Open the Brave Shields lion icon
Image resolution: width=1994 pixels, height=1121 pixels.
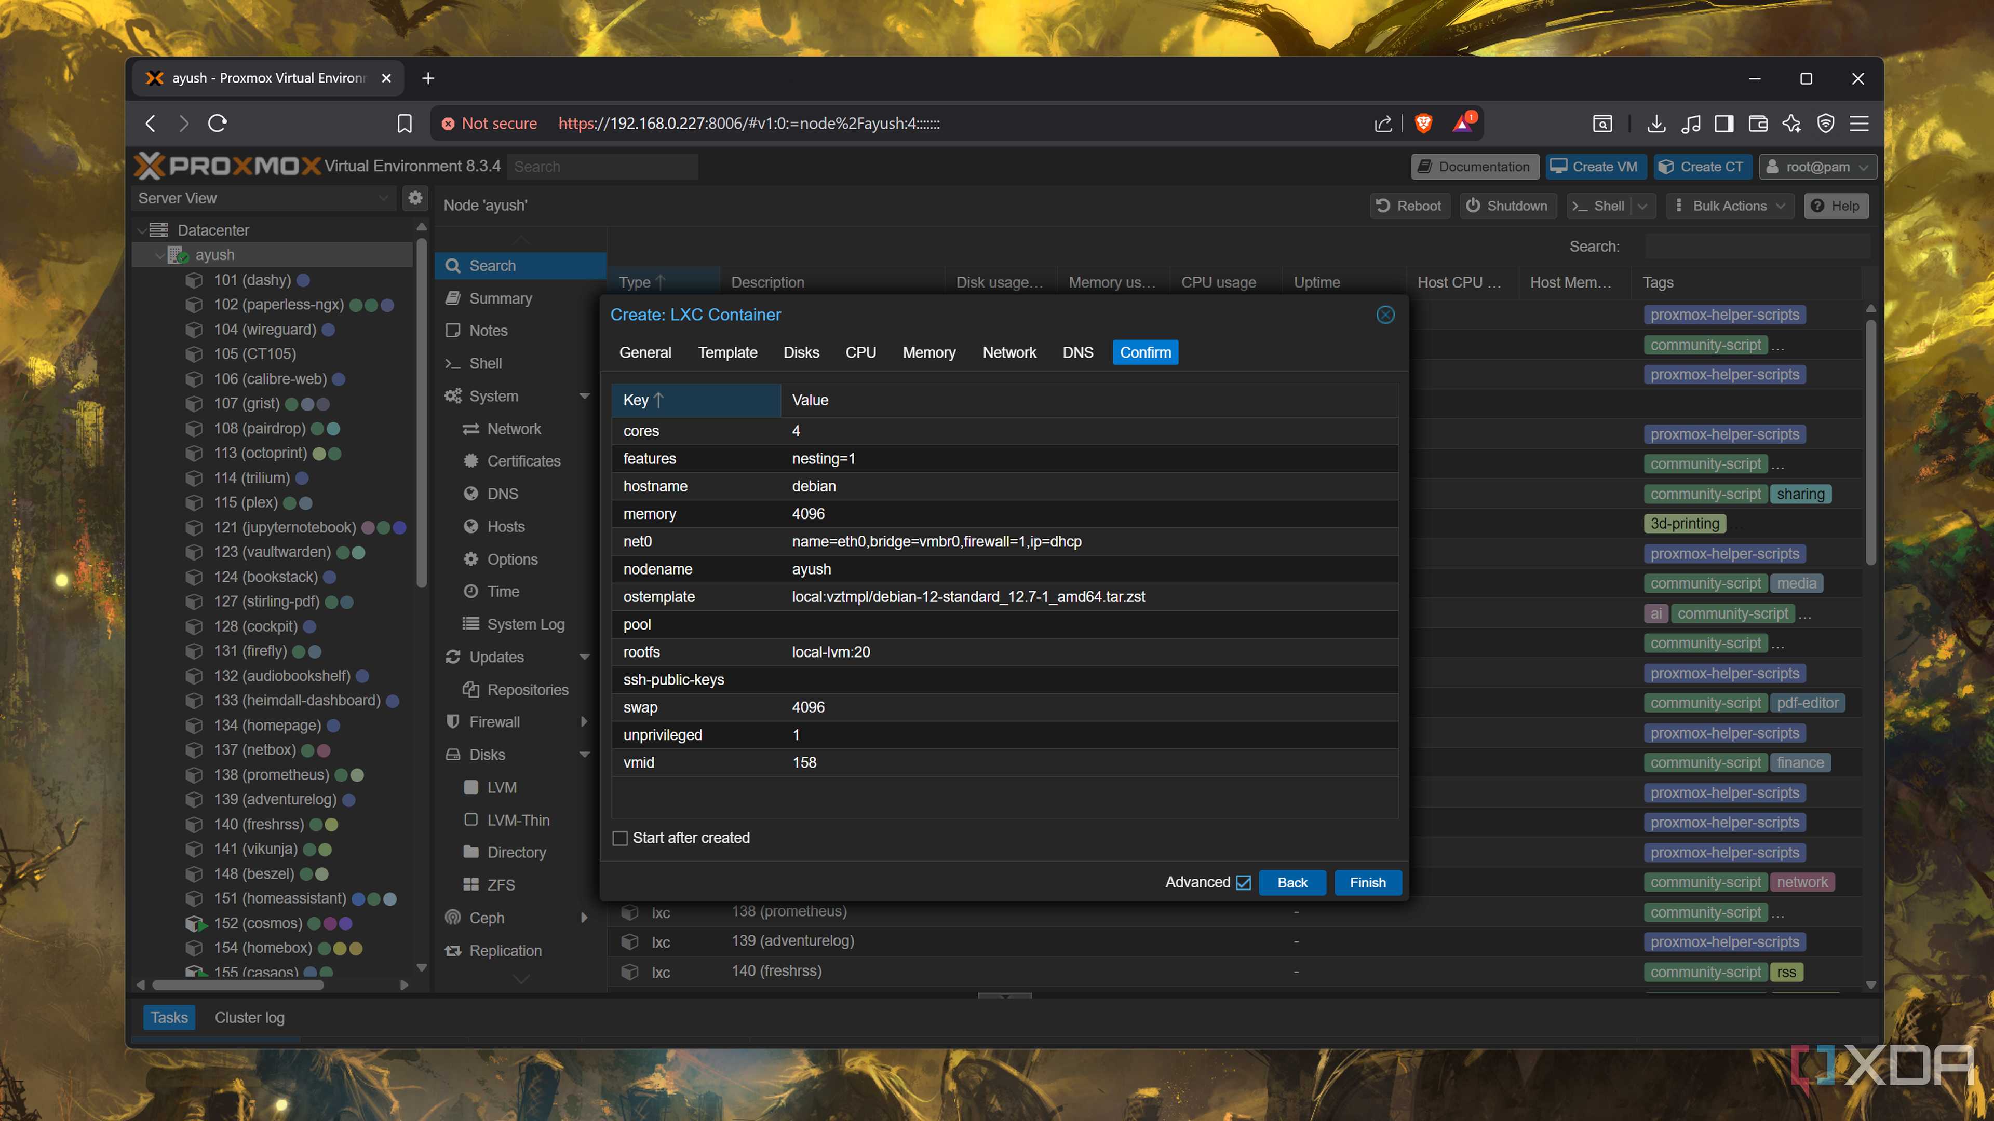tap(1423, 123)
